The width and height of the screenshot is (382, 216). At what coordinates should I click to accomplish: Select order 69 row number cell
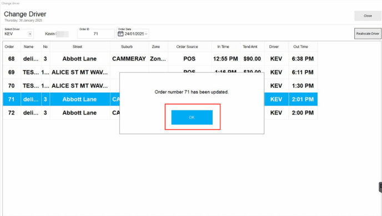(x=12, y=72)
